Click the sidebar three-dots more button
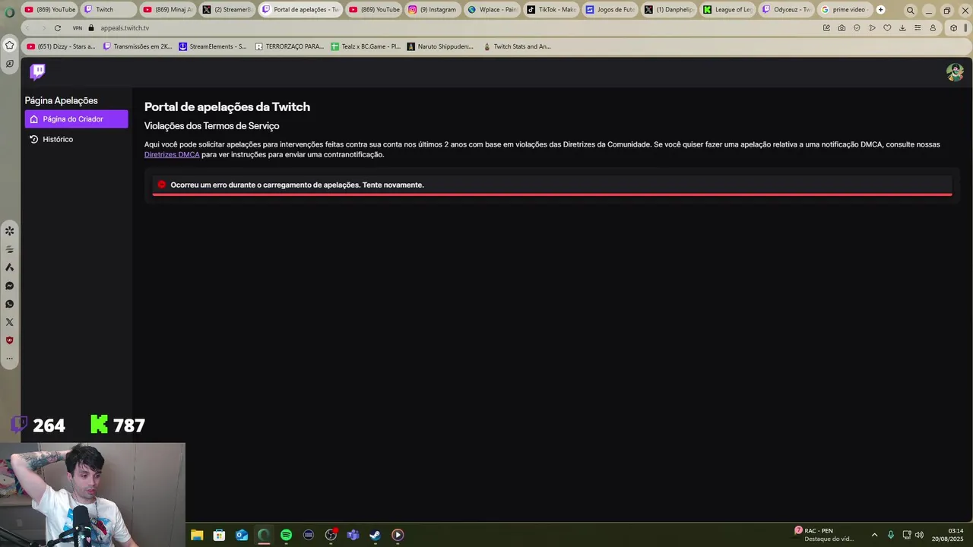Image resolution: width=973 pixels, height=547 pixels. (10, 359)
